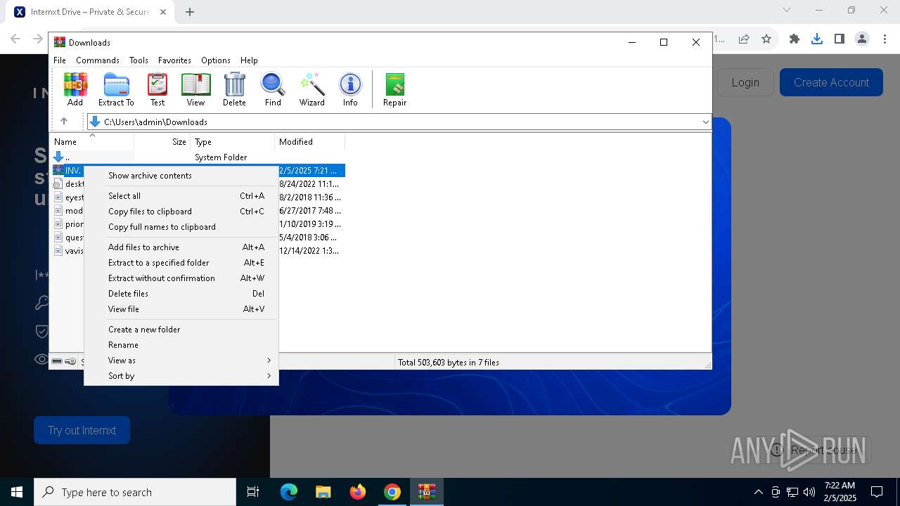This screenshot has height=506, width=900.
Task: Open the Favorites menu
Action: [174, 60]
